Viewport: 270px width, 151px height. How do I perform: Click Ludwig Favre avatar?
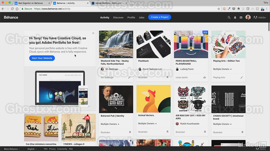(177, 69)
